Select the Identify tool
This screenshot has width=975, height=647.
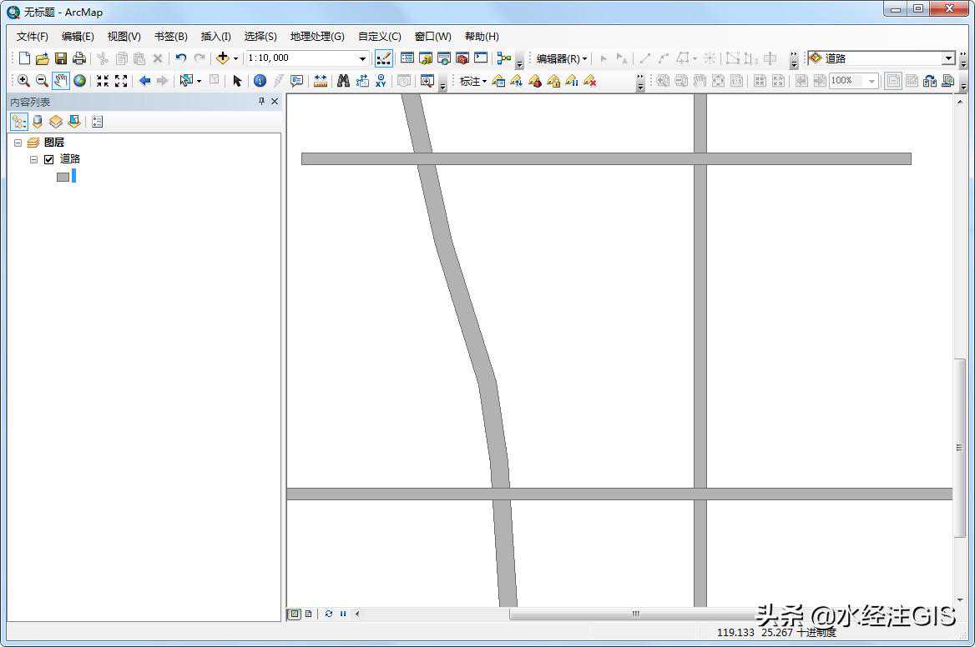260,81
